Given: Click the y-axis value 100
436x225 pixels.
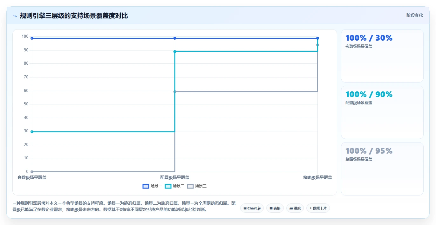Looking at the screenshot, I should coord(25,36).
